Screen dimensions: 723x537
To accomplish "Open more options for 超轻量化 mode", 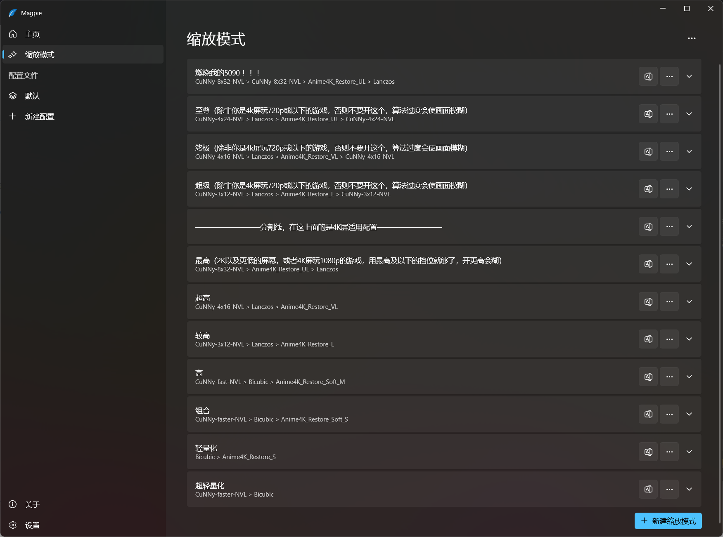I will 669,489.
